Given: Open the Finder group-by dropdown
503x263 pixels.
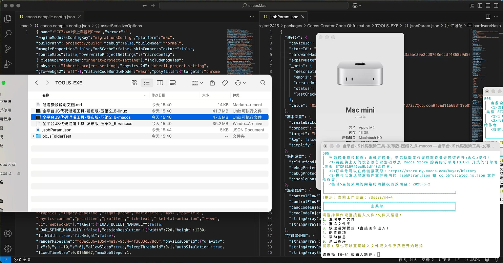Looking at the screenshot, I should 197,83.
